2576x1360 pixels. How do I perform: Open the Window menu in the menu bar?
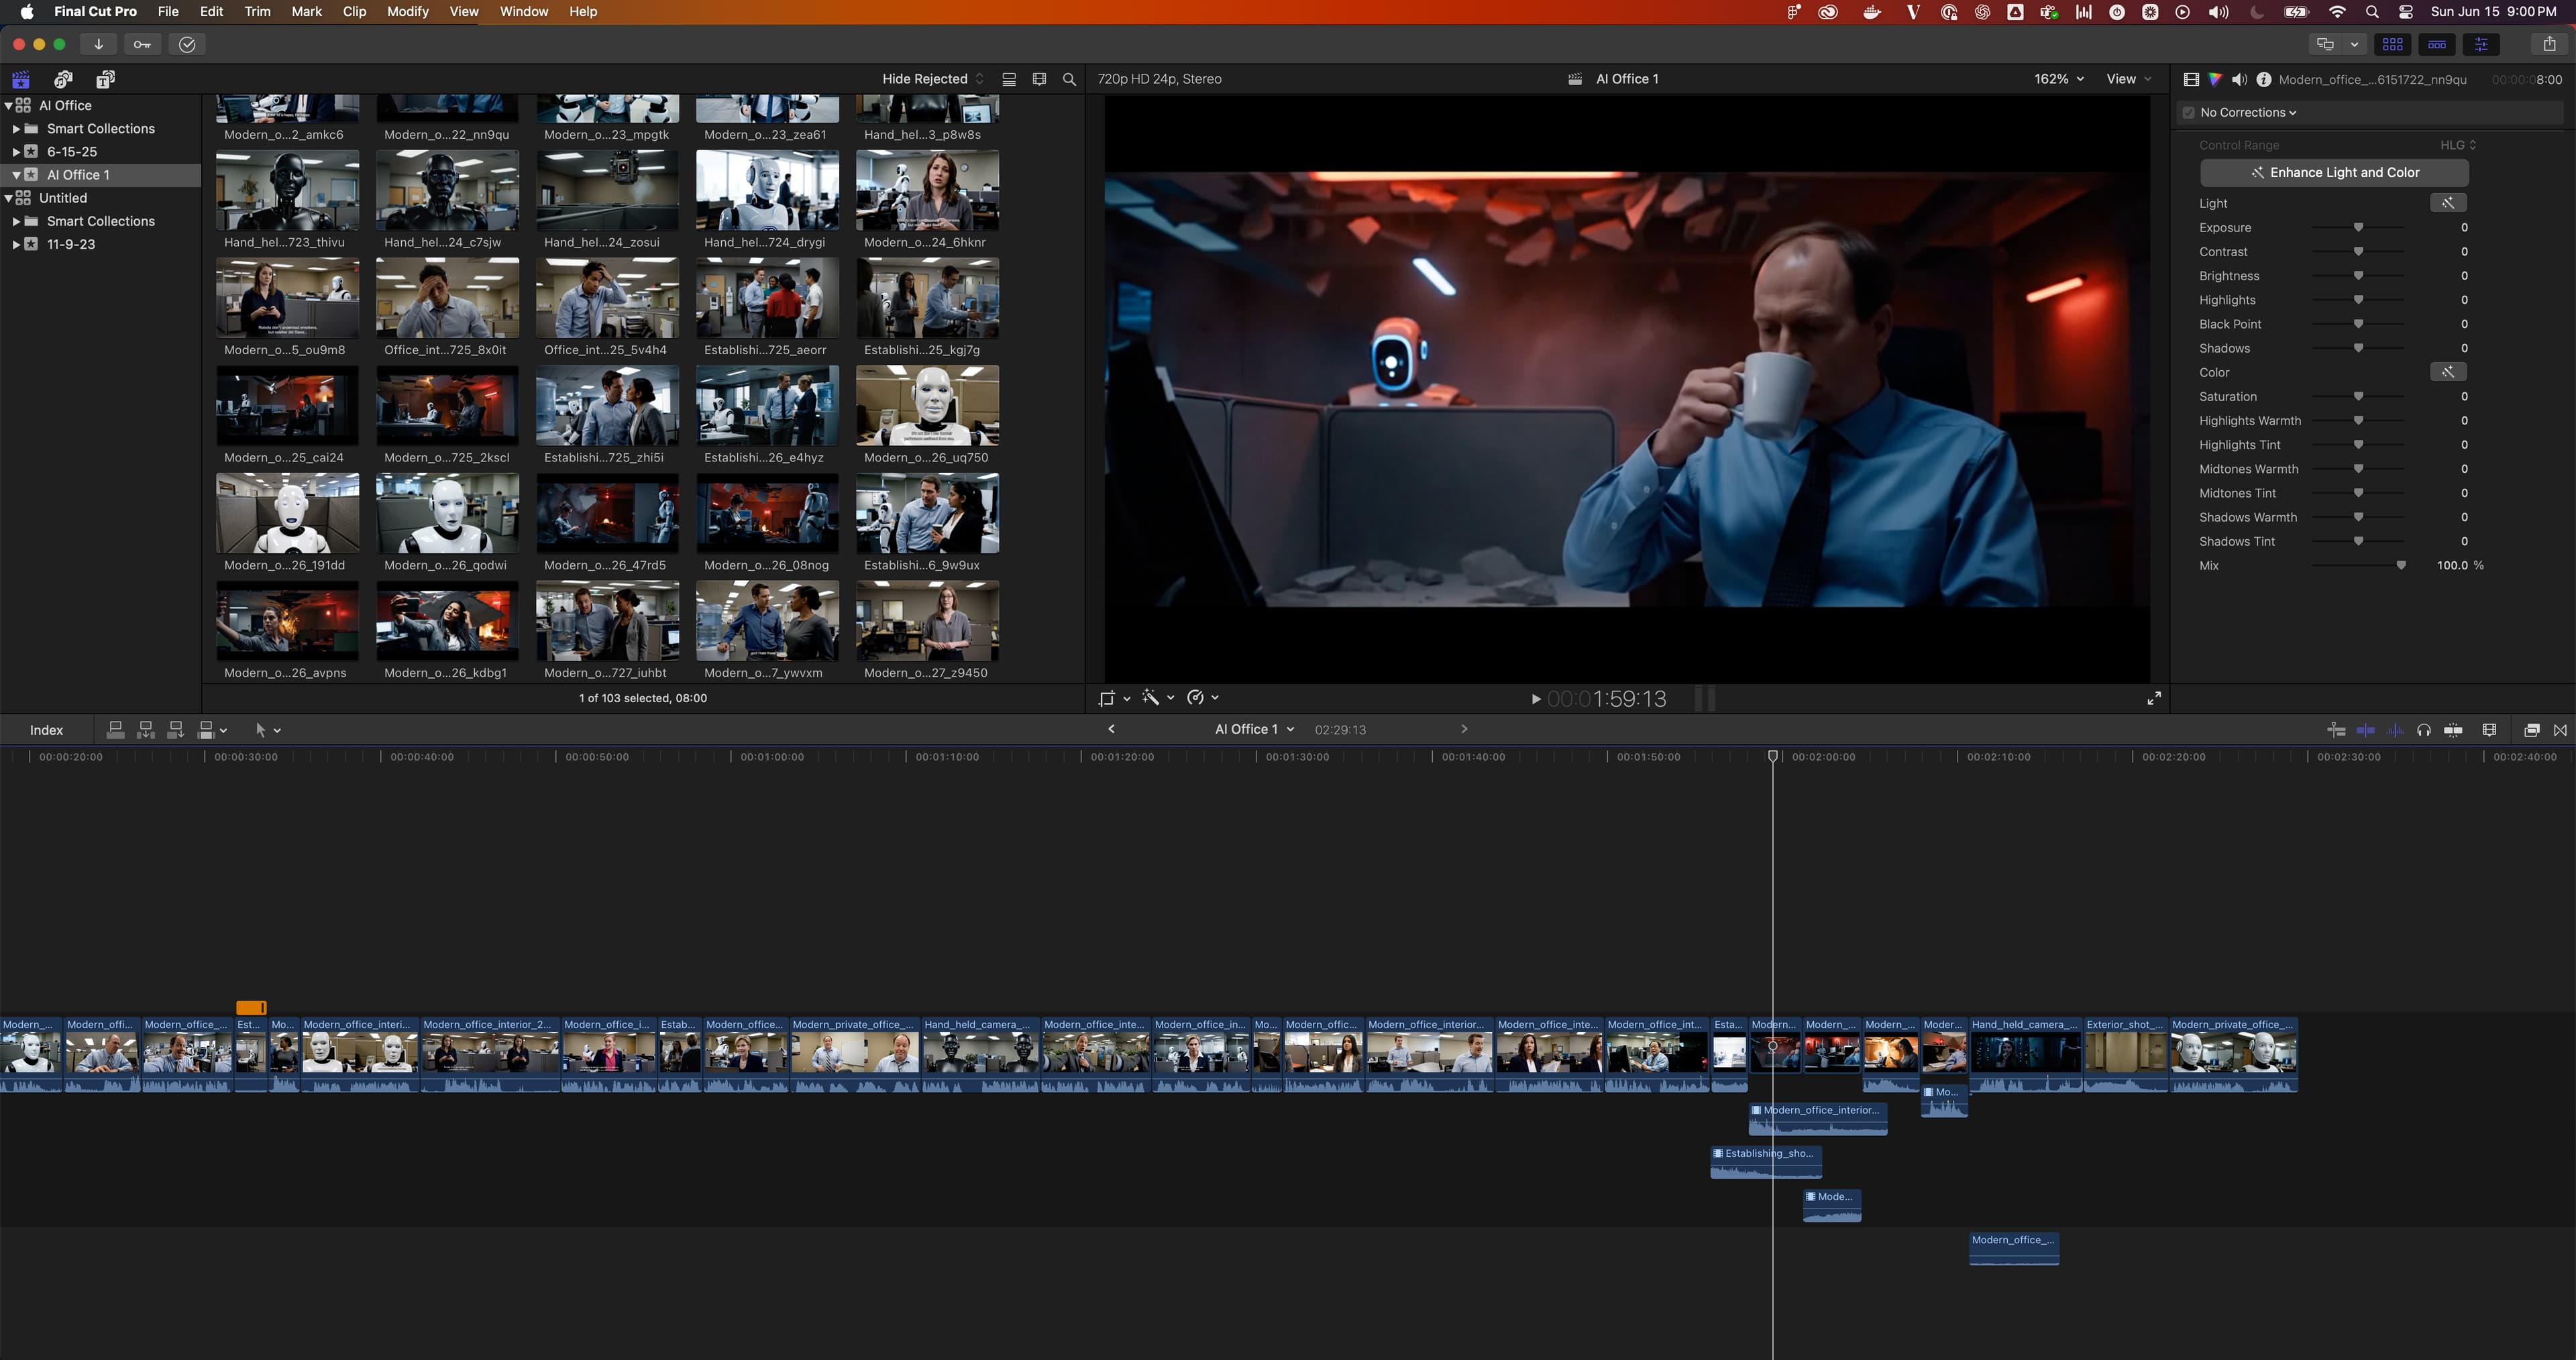click(x=523, y=11)
